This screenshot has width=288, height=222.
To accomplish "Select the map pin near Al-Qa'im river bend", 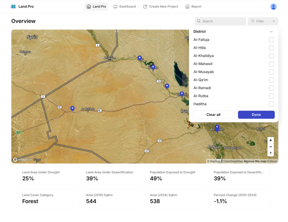I will tap(139, 58).
